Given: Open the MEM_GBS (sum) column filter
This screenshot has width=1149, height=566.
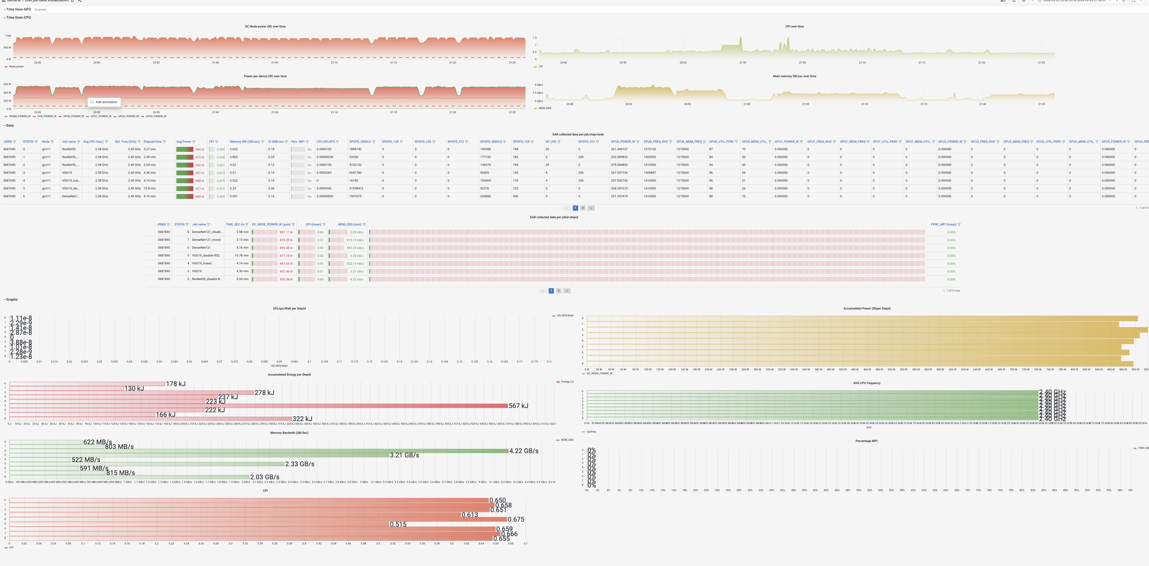Looking at the screenshot, I should pos(364,225).
